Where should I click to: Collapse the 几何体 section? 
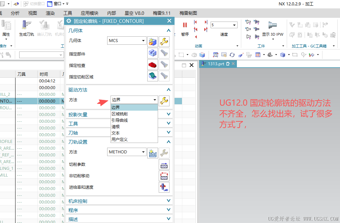click(x=168, y=31)
